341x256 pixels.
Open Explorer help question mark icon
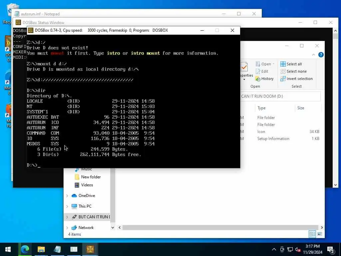click(321, 55)
